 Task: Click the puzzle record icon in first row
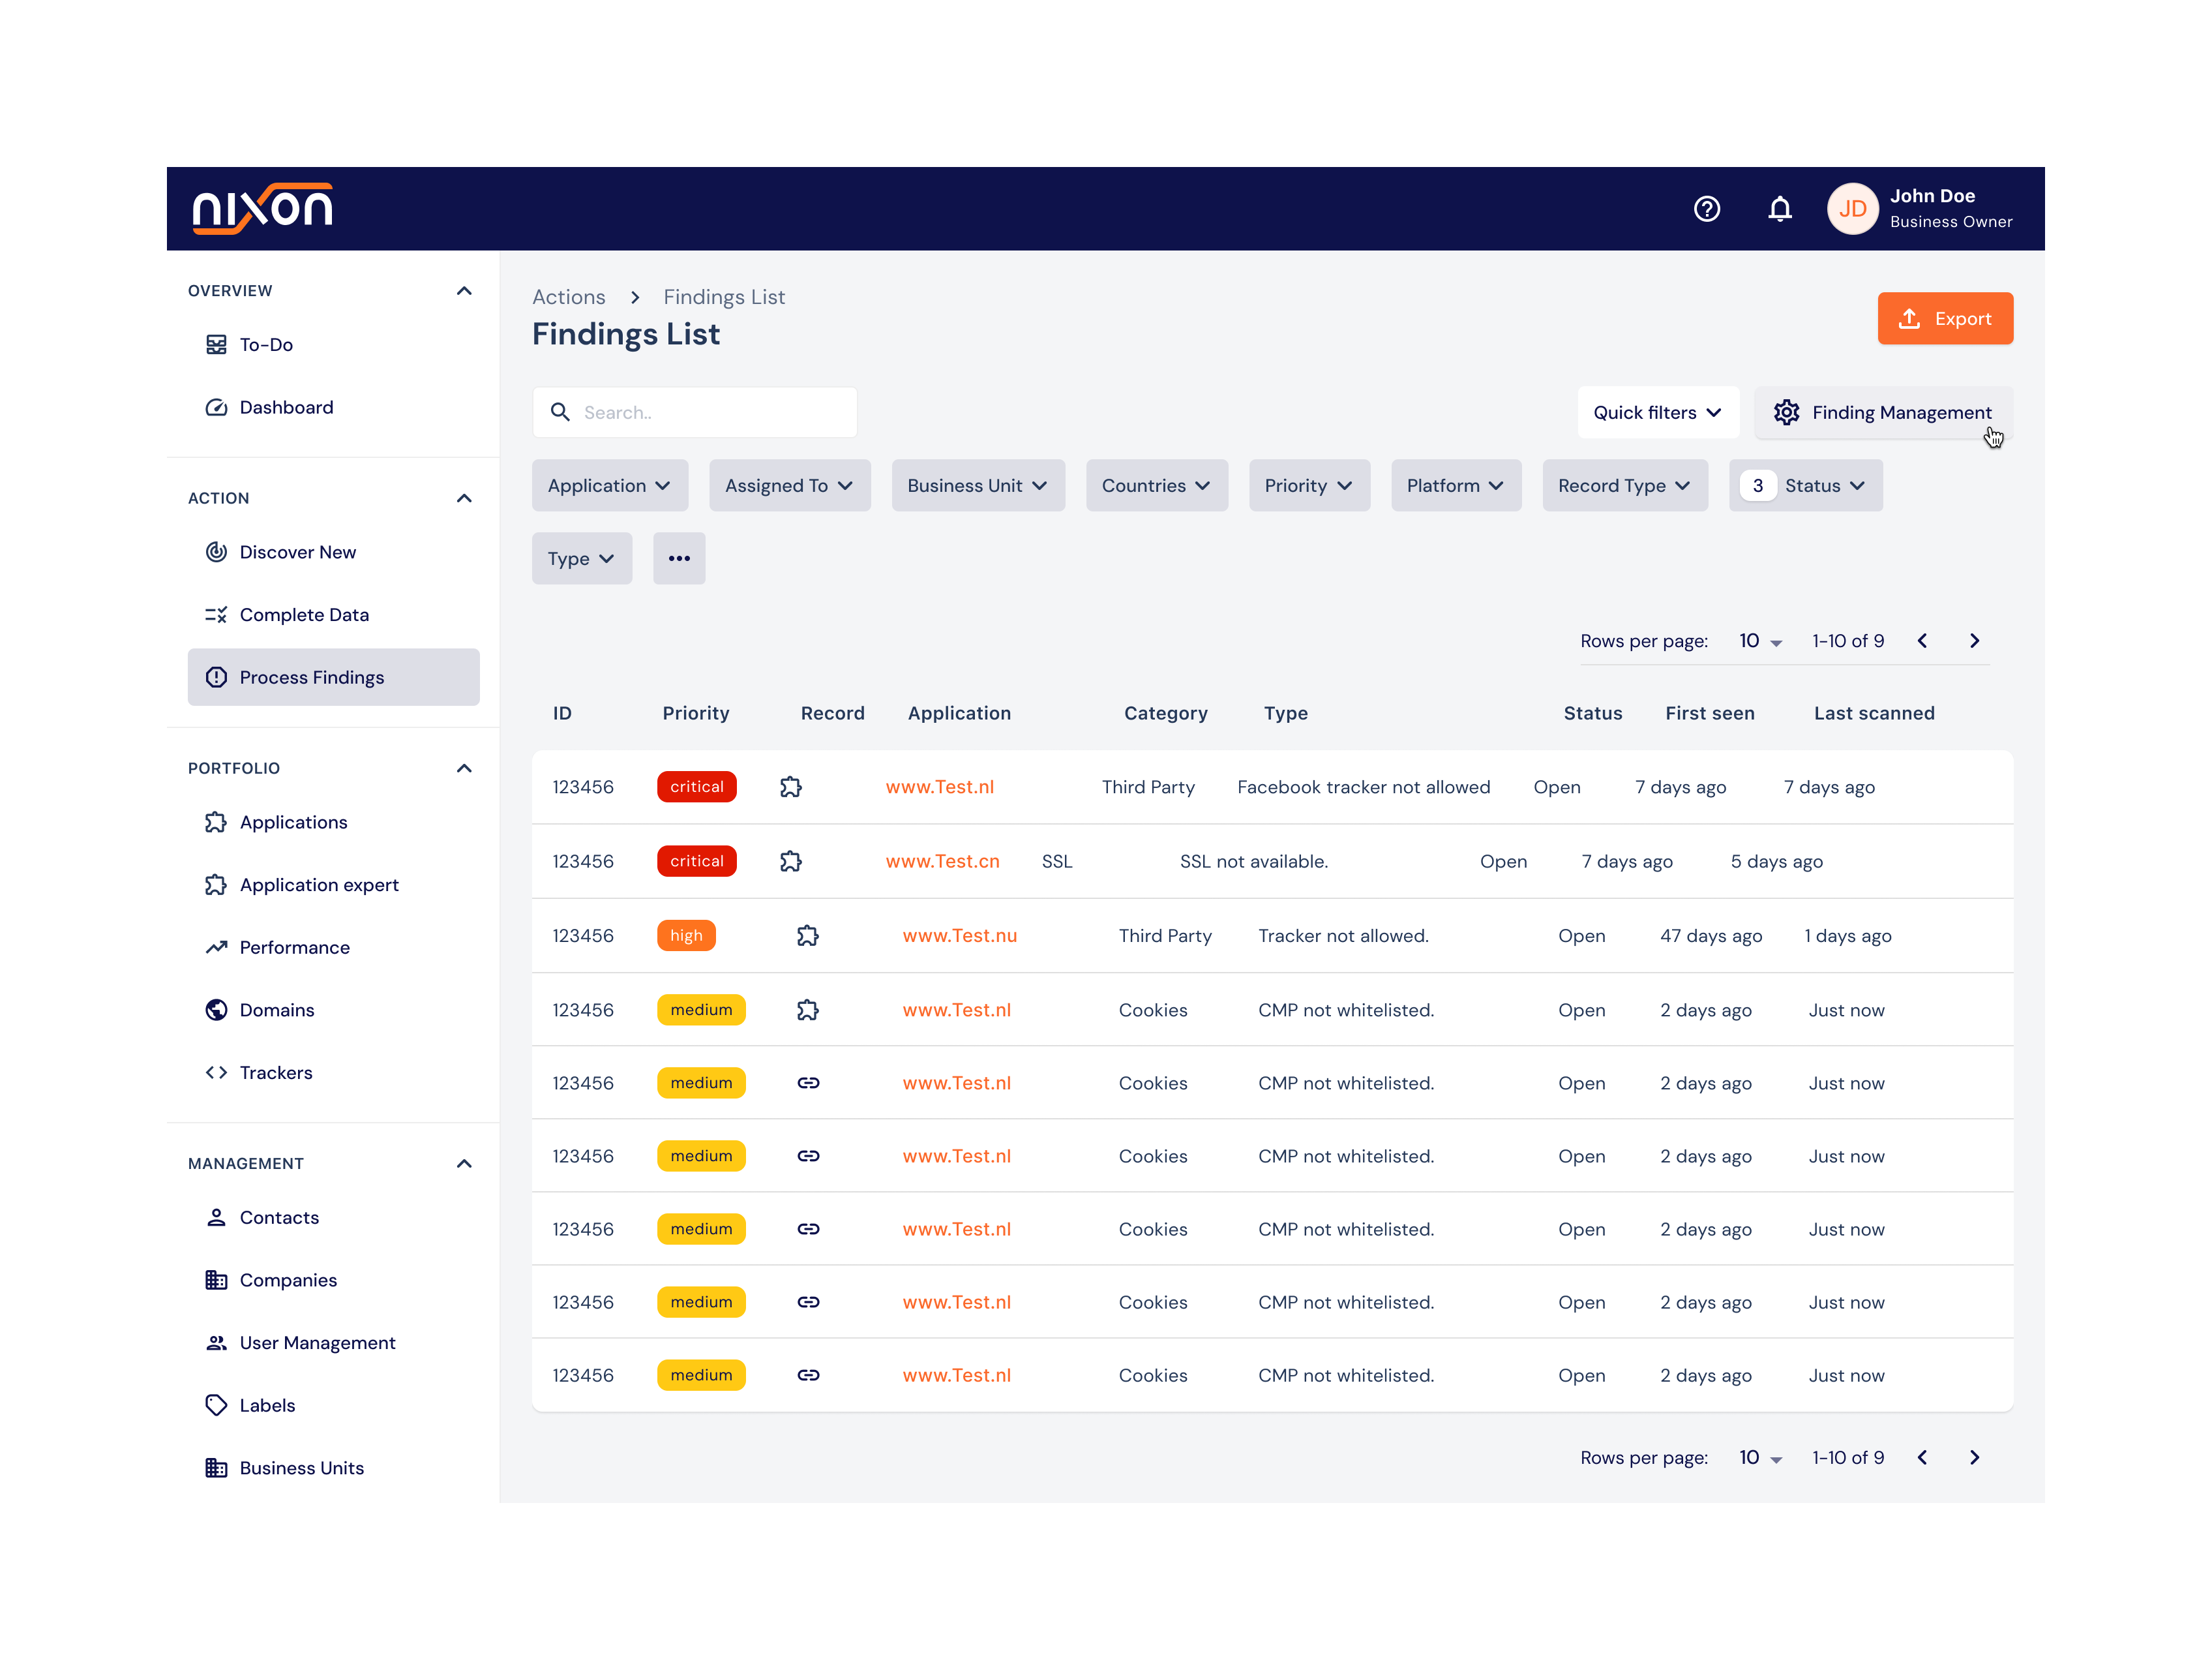click(x=790, y=787)
